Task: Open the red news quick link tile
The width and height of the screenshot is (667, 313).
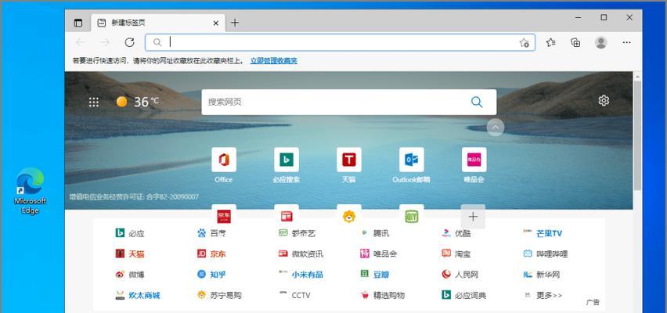Action: click(x=287, y=216)
